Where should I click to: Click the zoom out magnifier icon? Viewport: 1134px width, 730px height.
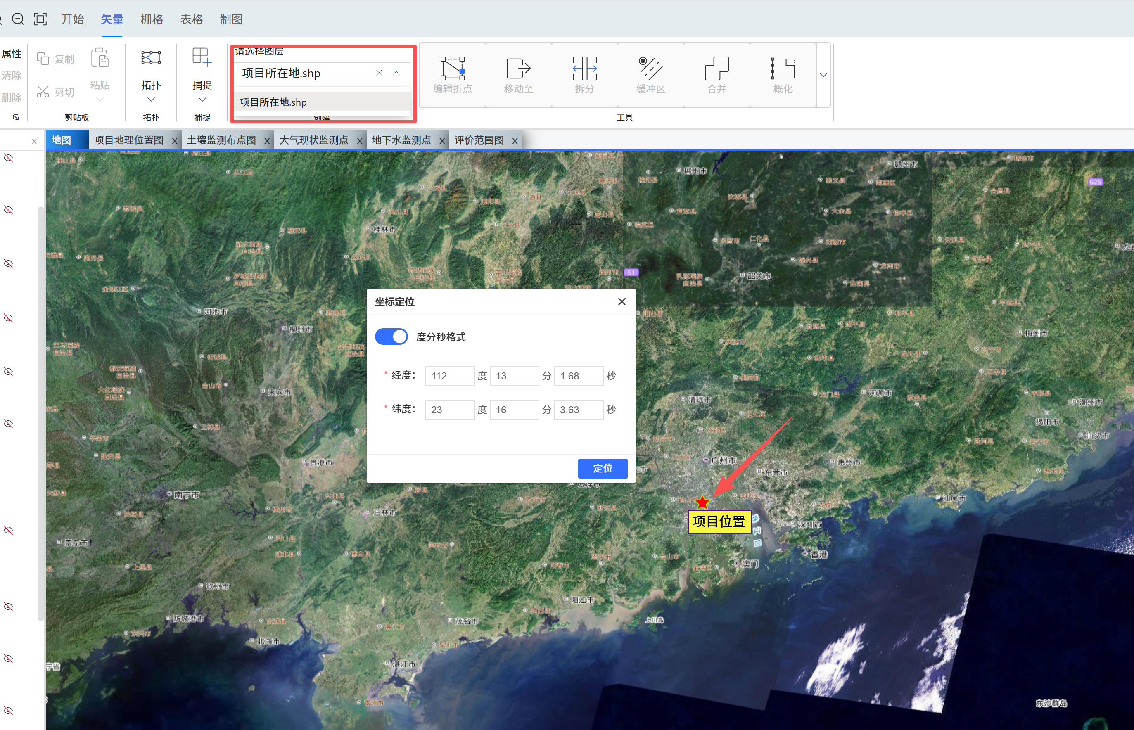[x=18, y=19]
